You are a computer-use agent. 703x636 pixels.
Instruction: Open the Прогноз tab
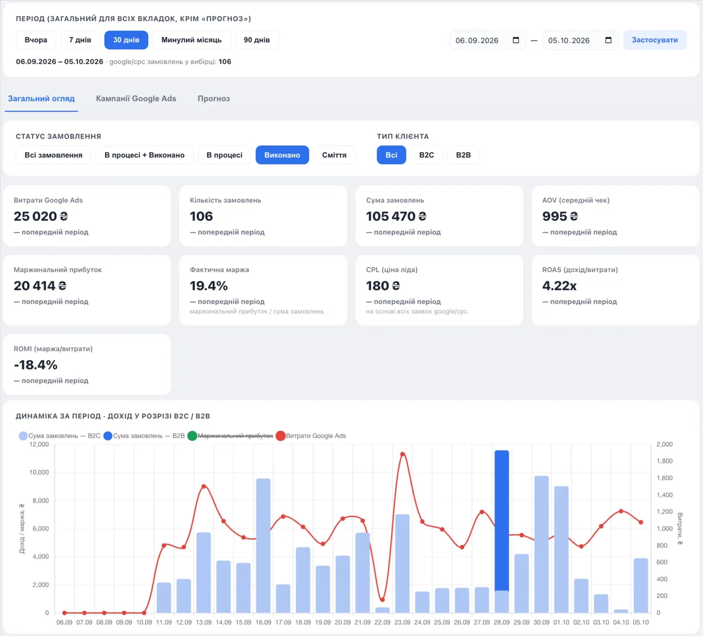[214, 98]
